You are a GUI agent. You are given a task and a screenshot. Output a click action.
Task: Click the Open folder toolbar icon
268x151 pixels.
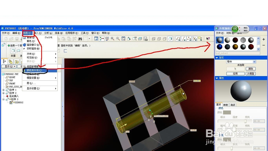[11, 39]
